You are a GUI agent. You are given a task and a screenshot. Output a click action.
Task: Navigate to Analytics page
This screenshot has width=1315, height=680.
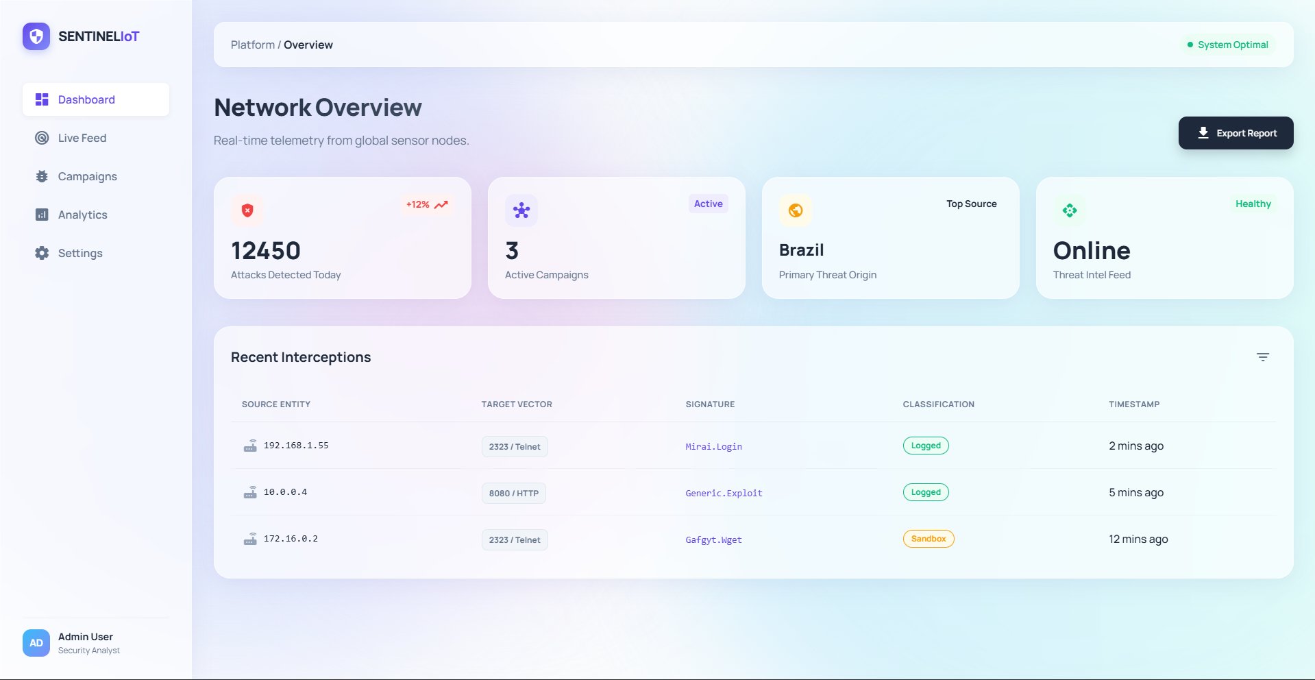[82, 215]
